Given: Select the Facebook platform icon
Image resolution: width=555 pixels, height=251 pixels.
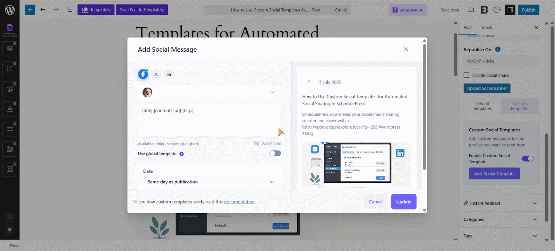Looking at the screenshot, I should pos(143,74).
